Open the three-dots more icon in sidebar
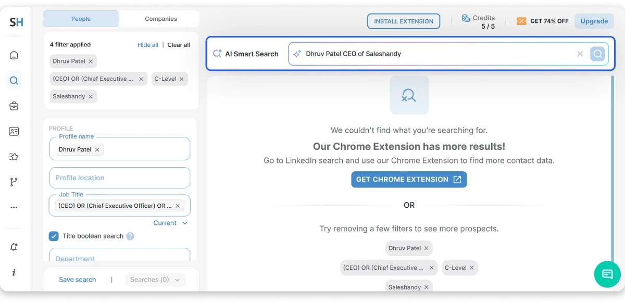Screen dimensions: 625x303 pos(14,207)
